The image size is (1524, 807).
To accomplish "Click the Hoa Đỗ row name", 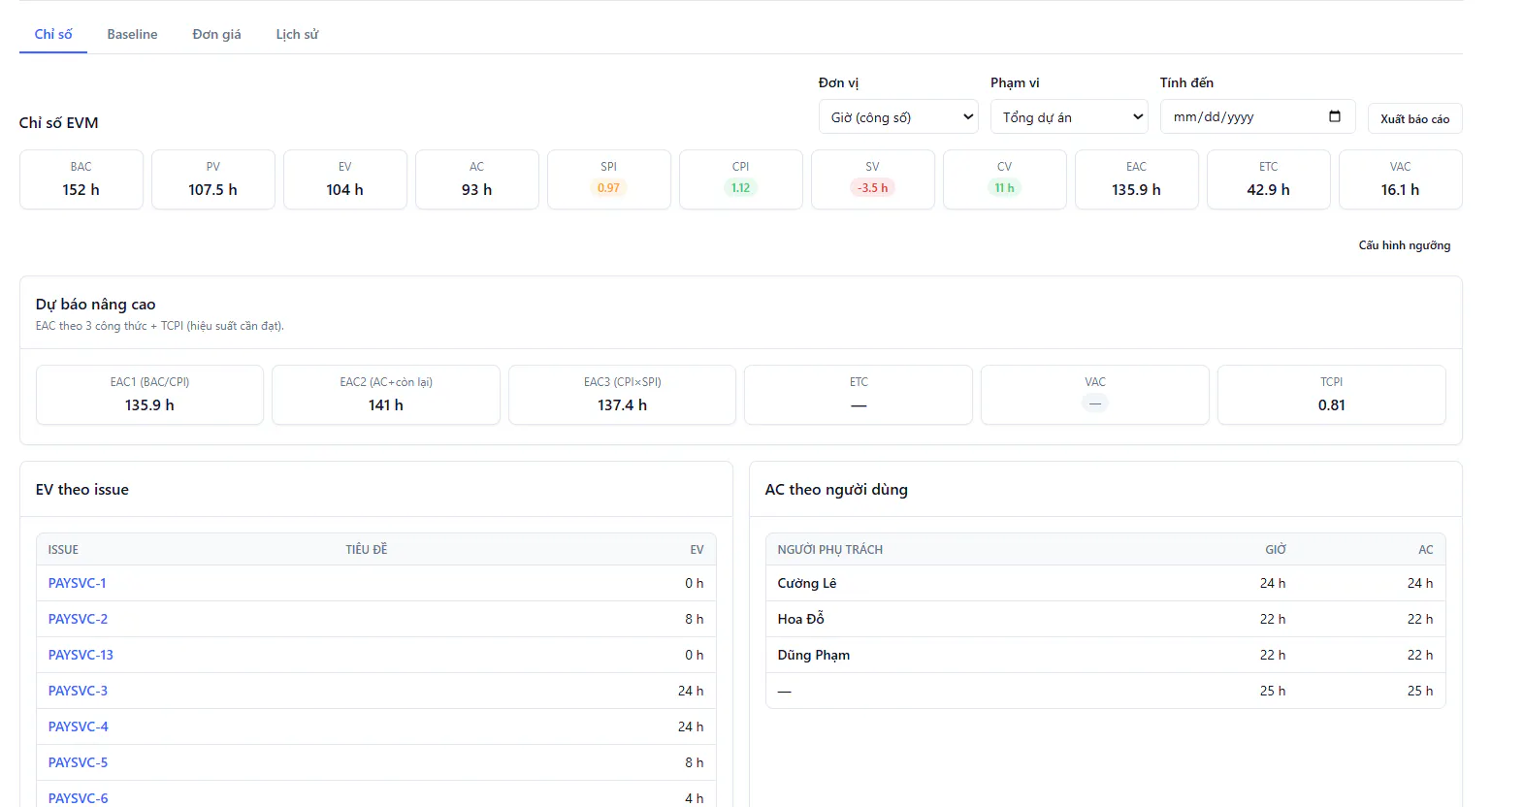I will pyautogui.click(x=800, y=619).
